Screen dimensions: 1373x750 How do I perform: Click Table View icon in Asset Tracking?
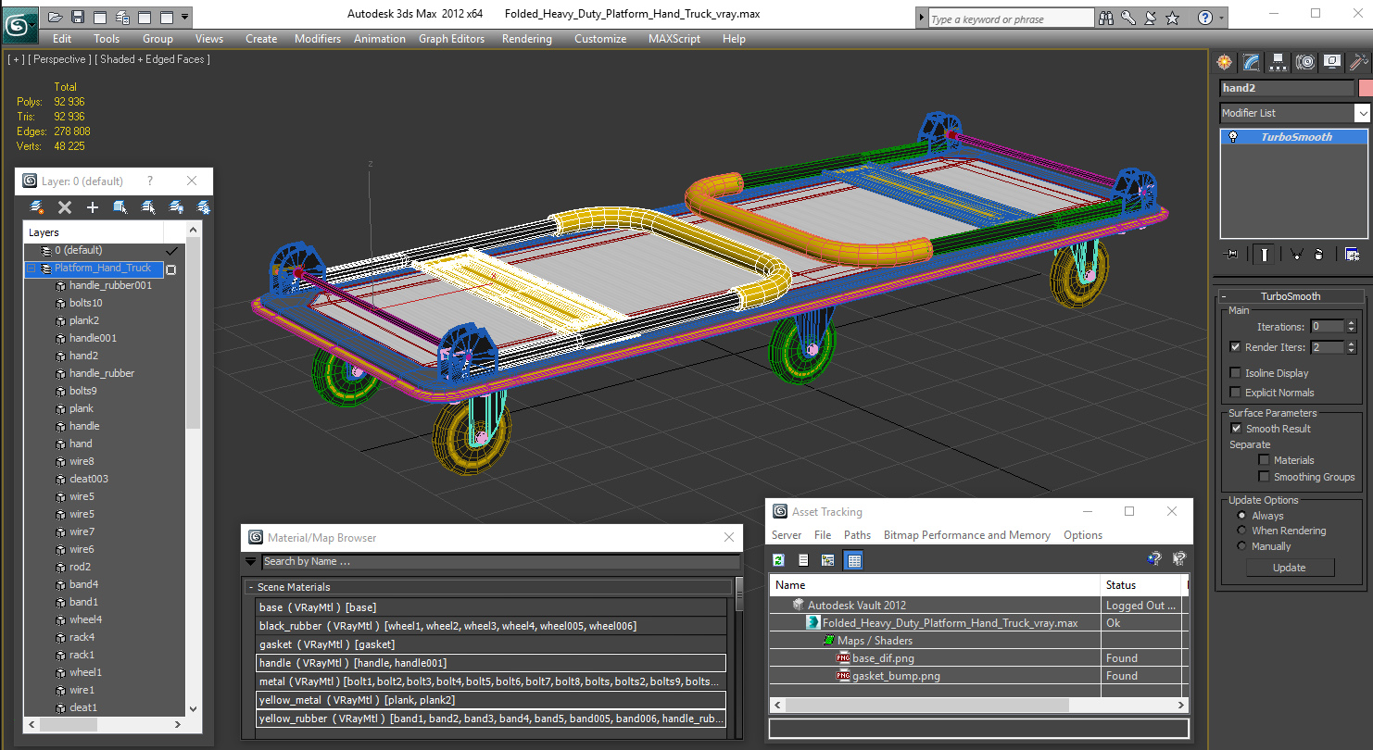[854, 560]
